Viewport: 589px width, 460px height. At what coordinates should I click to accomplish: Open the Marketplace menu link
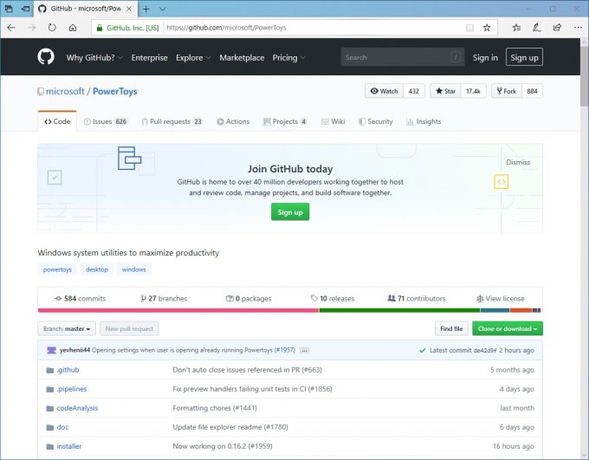click(x=242, y=57)
